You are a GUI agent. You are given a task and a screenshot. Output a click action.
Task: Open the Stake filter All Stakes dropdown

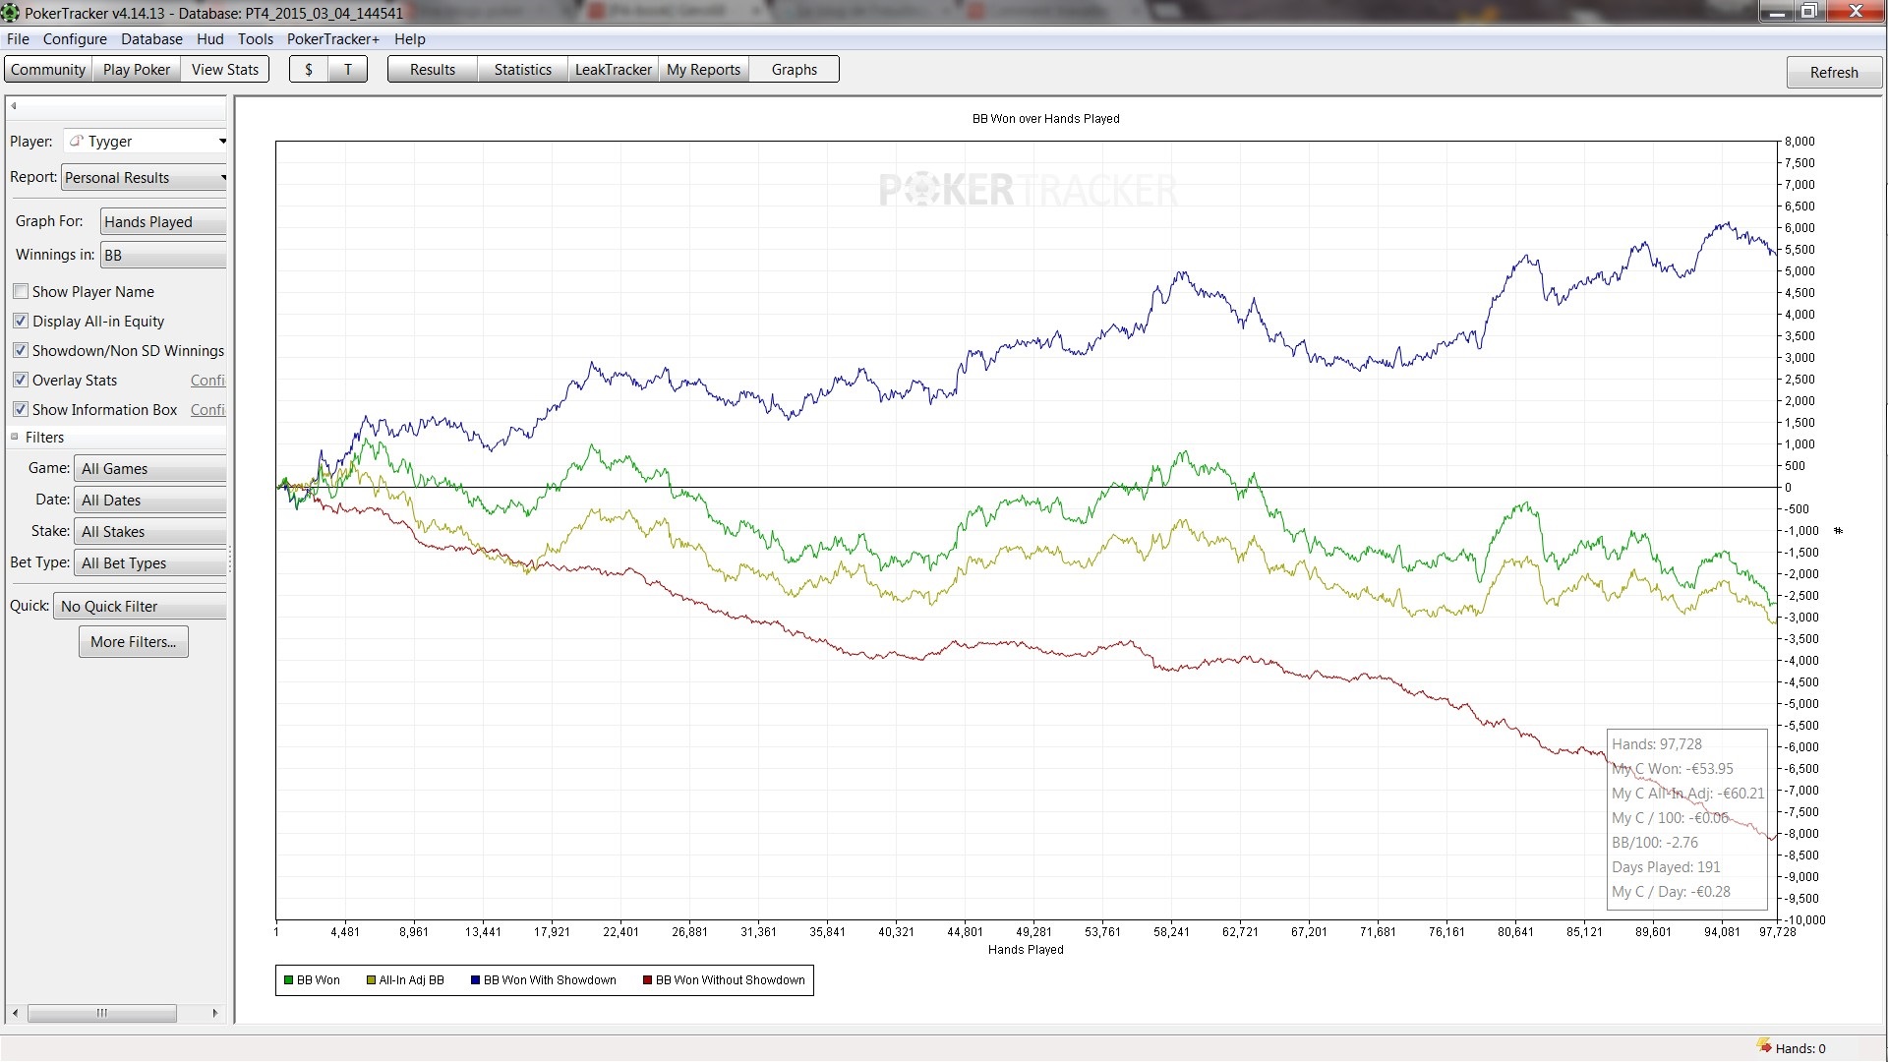[x=150, y=532]
